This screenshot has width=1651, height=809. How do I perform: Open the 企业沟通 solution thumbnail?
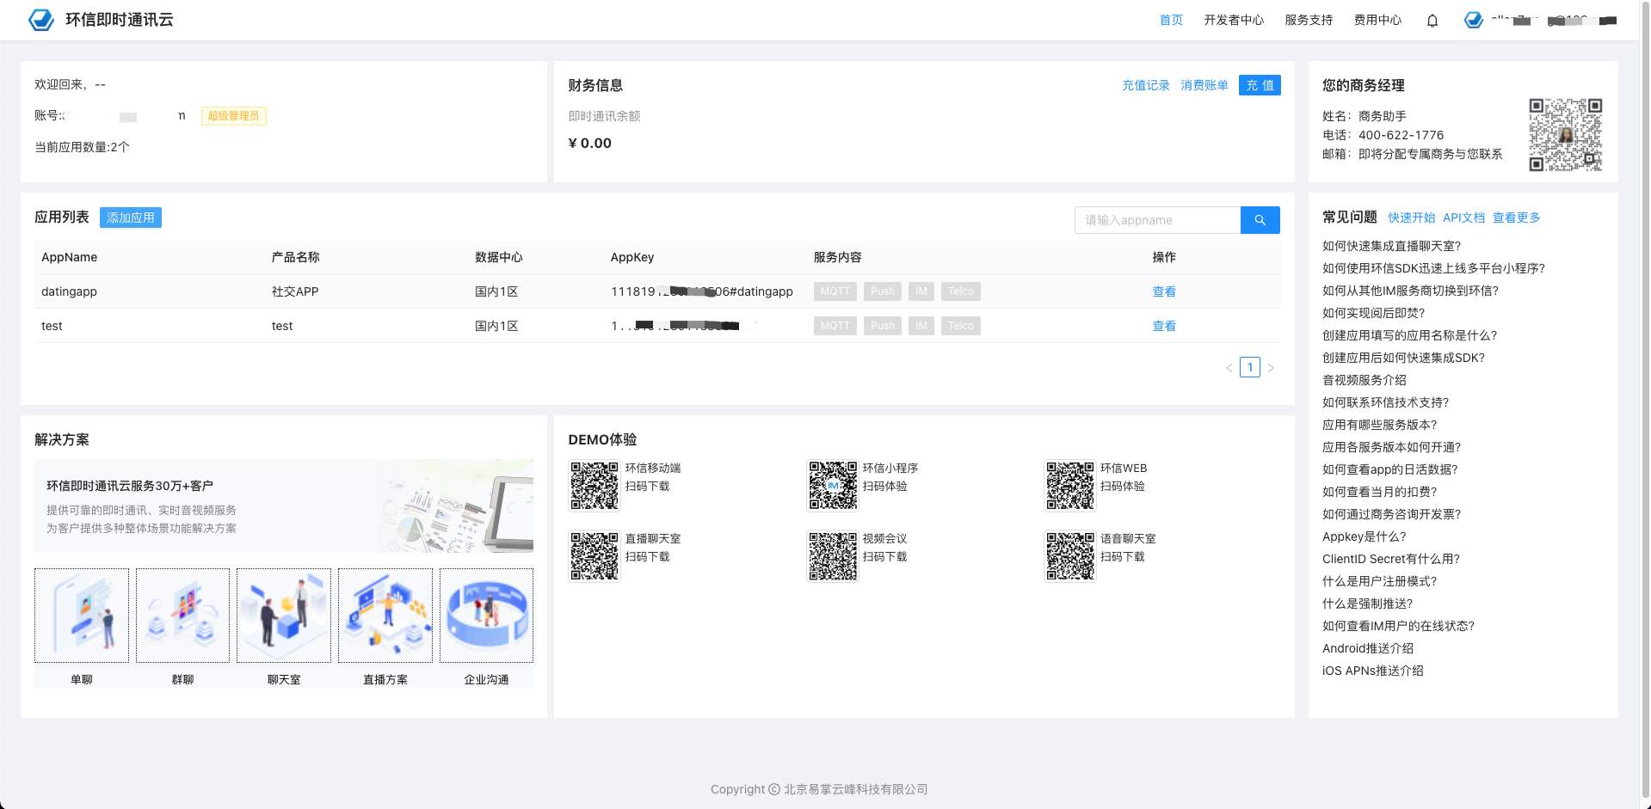click(486, 616)
